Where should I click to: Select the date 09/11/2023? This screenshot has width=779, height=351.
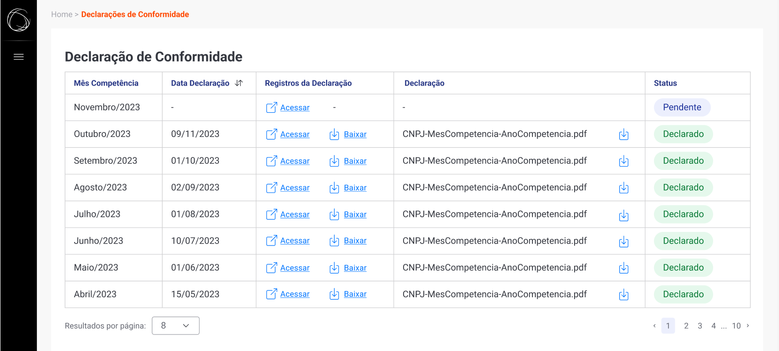click(195, 134)
